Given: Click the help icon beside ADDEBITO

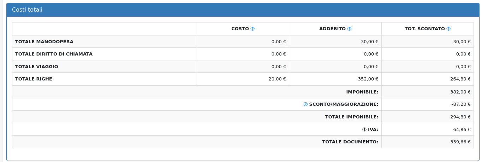Looking at the screenshot, I should [x=349, y=29].
